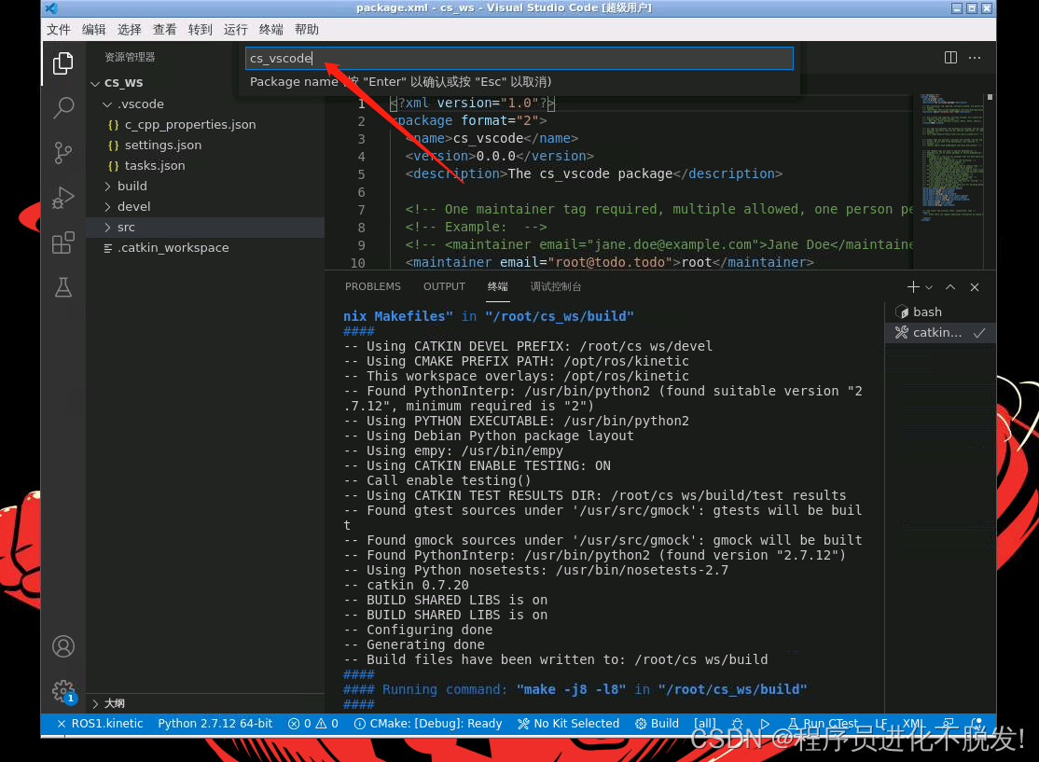Click the [all] build target in status bar
Viewport: 1039px width, 762px height.
[x=705, y=724]
